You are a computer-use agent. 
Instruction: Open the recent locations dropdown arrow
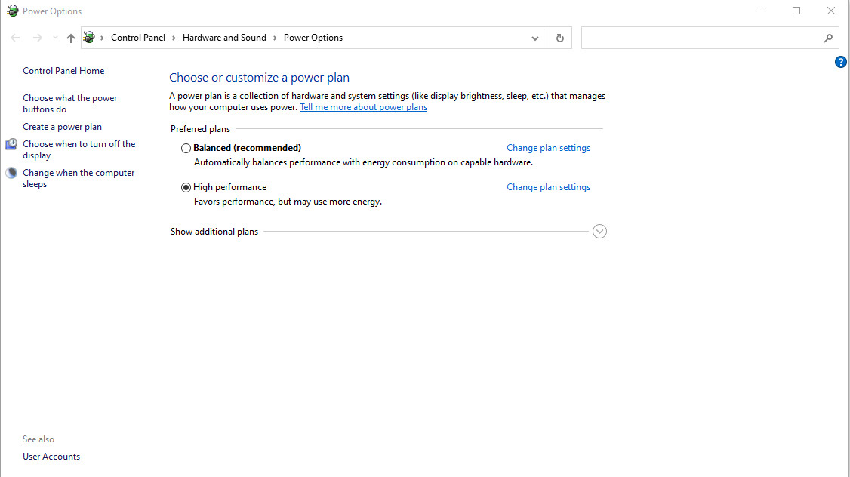[54, 38]
